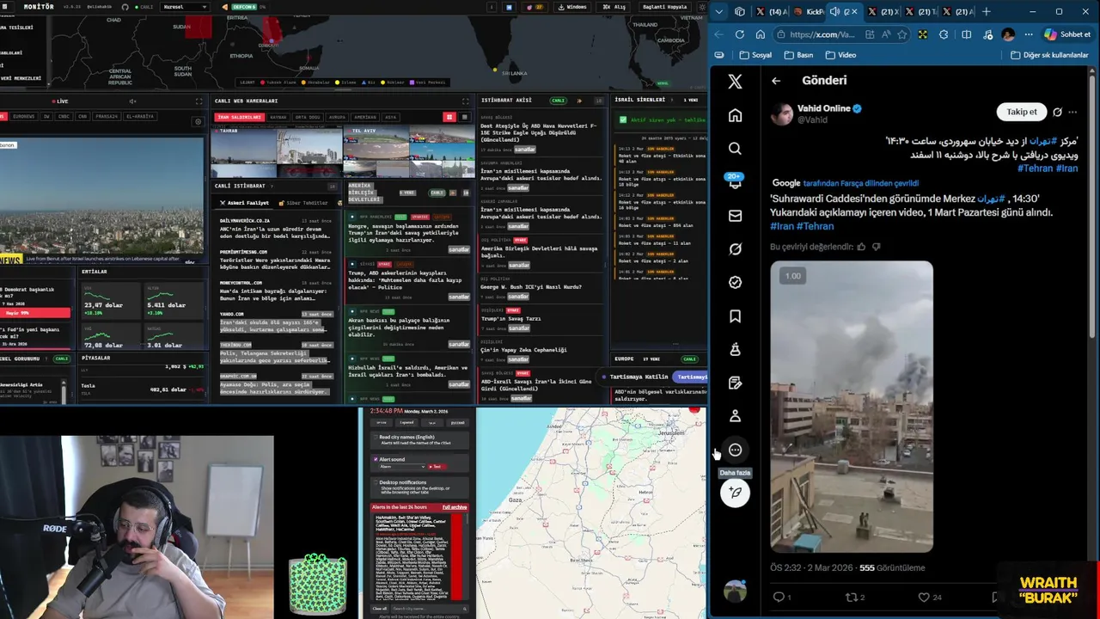
Task: Click the browser profile avatar
Action: (1008, 34)
